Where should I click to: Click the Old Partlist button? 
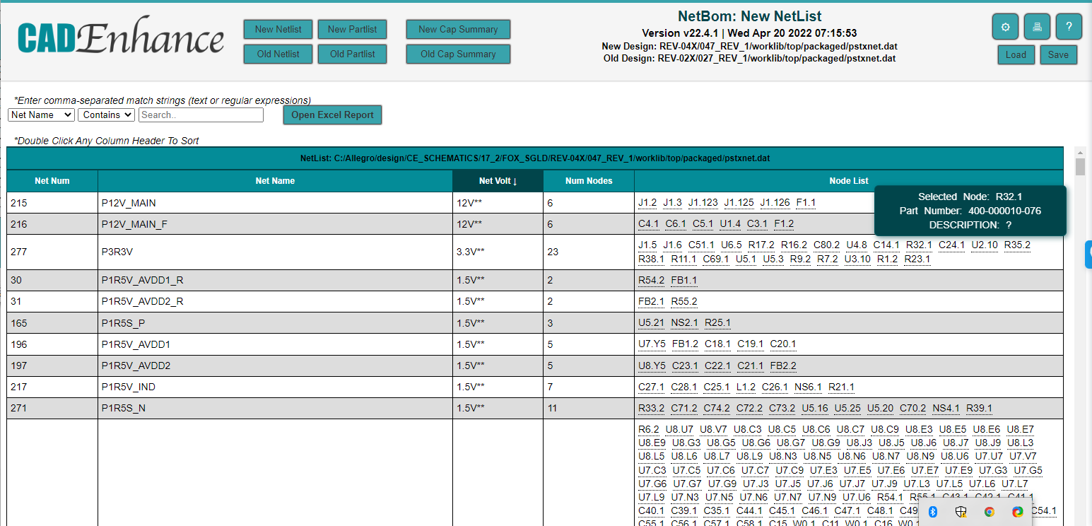coord(352,54)
